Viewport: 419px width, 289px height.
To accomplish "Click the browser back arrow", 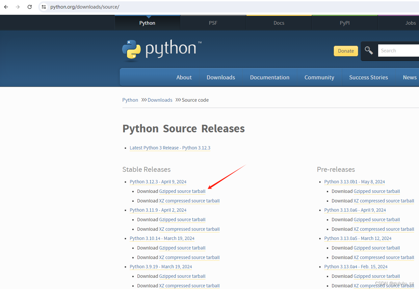I will click(6, 7).
